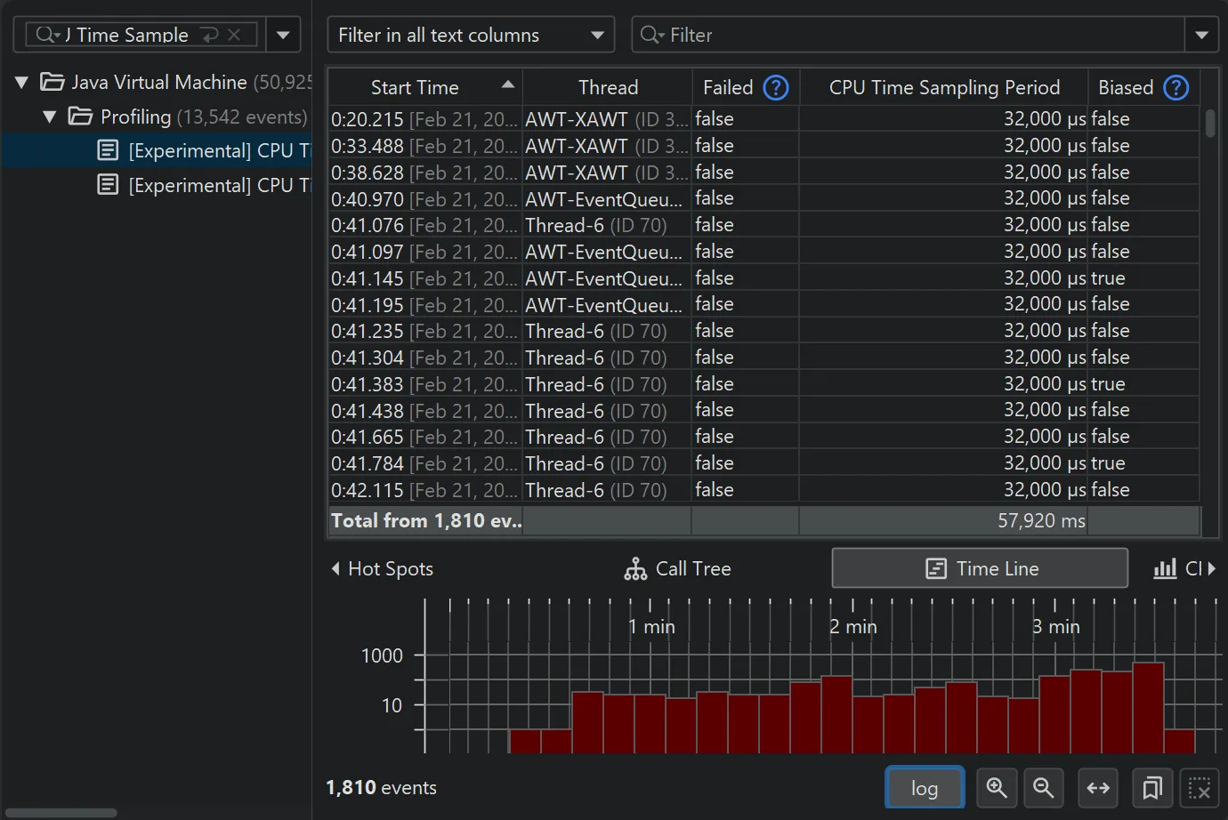Viewport: 1228px width, 820px height.
Task: Zoom out on the timeline chart
Action: pyautogui.click(x=1044, y=788)
